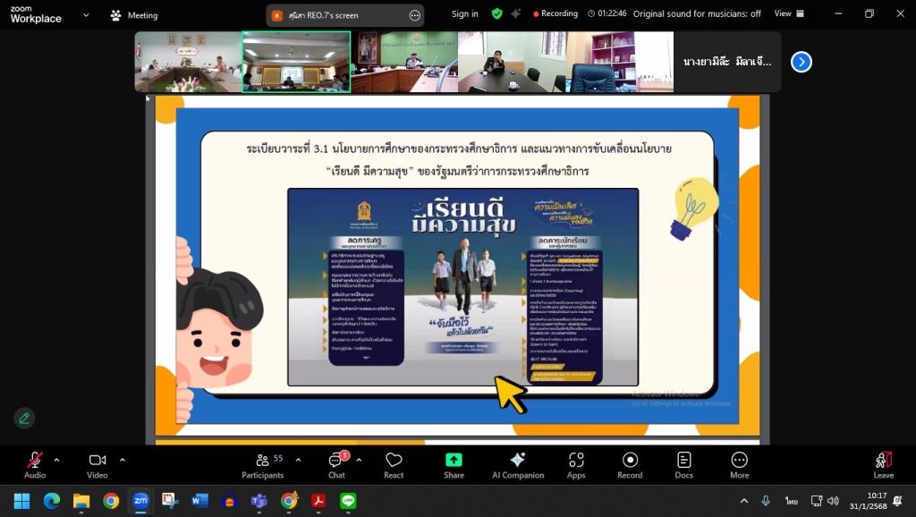Open Microsoft Edge from the taskbar
The height and width of the screenshot is (517, 916).
52,501
